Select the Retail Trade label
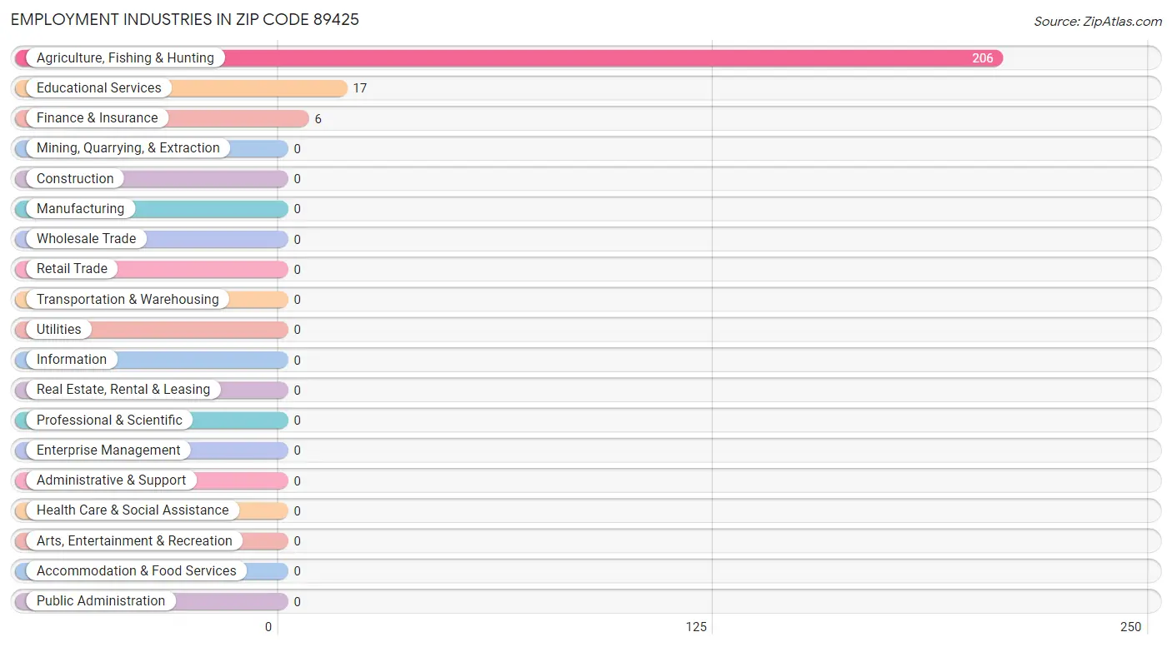Image resolution: width=1172 pixels, height=647 pixels. [72, 268]
